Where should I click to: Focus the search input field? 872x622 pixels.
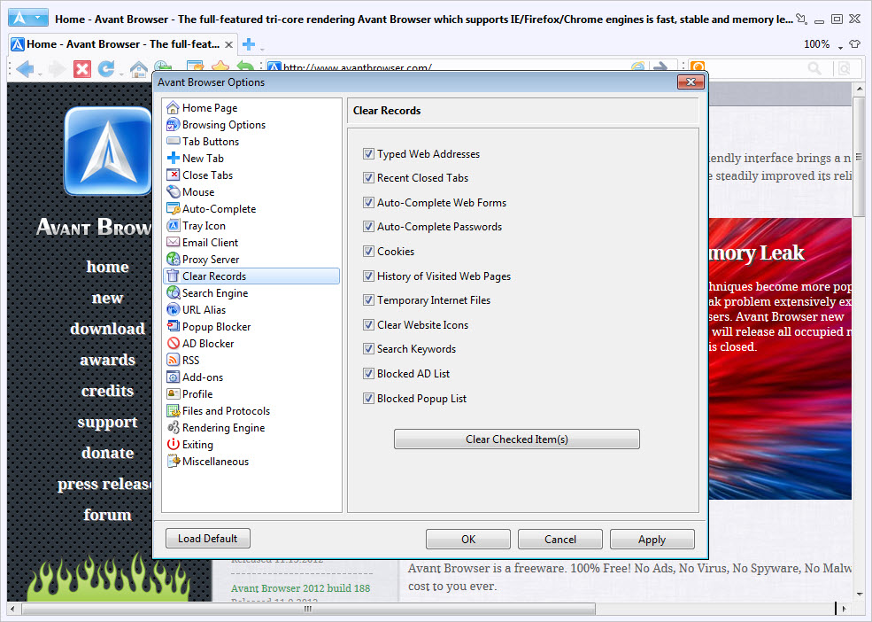[755, 68]
